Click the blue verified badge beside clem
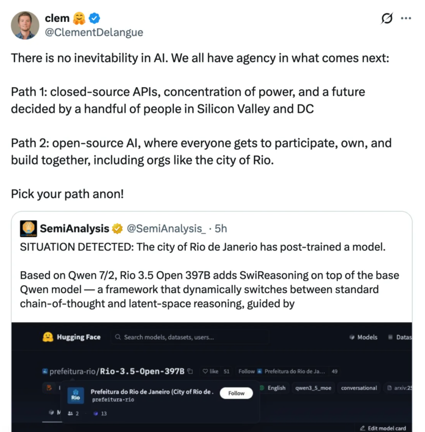 (94, 18)
